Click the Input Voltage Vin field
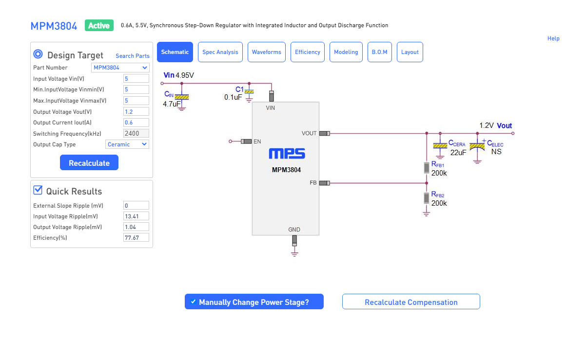This screenshot has width=585, height=337. pyautogui.click(x=136, y=79)
